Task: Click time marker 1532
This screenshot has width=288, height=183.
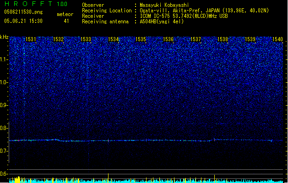Action: pos(58,39)
